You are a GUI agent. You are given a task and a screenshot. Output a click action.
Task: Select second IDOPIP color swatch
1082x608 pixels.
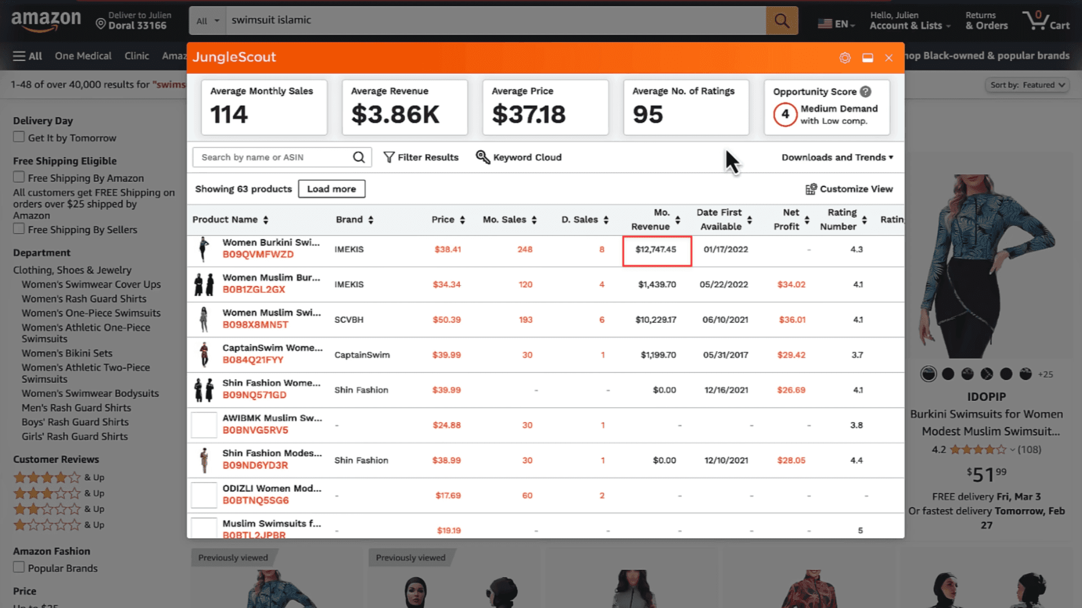point(948,374)
